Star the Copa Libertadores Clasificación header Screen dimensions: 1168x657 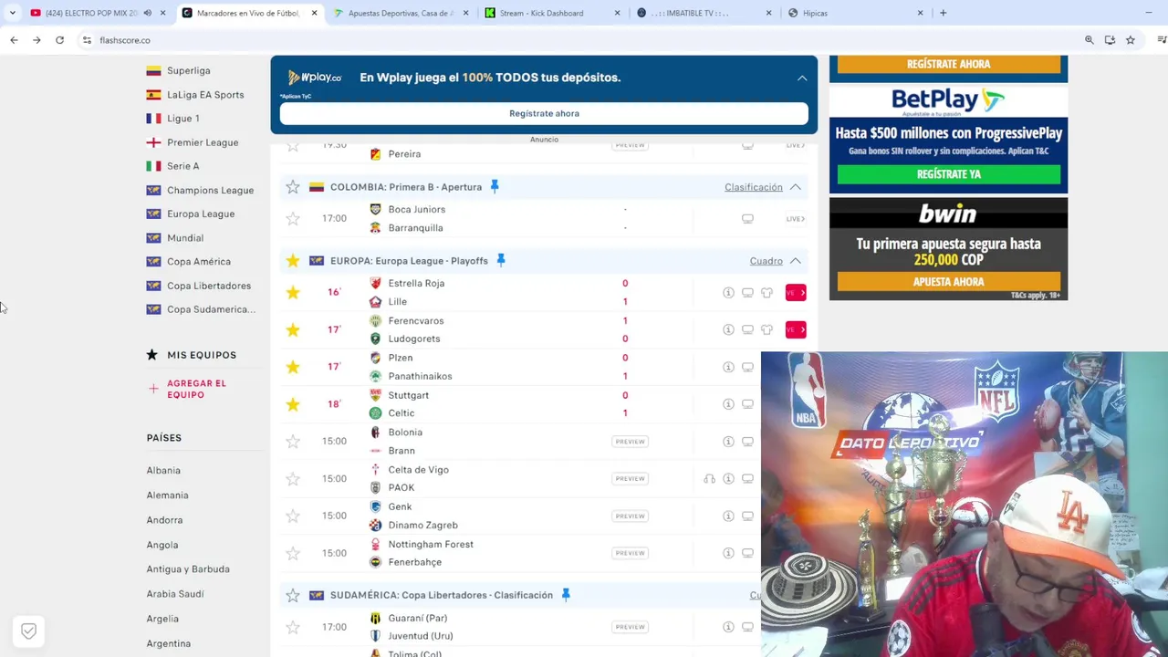pos(293,595)
